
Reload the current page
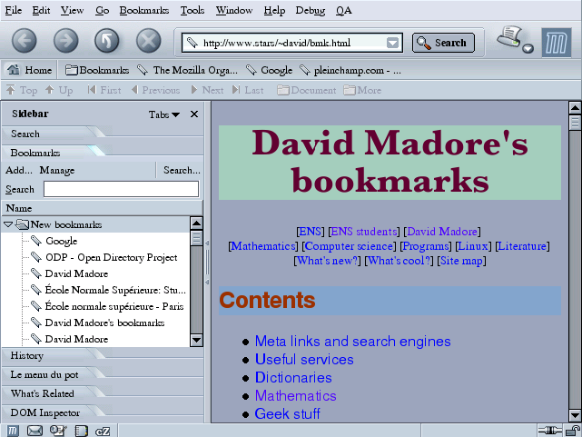(x=107, y=41)
